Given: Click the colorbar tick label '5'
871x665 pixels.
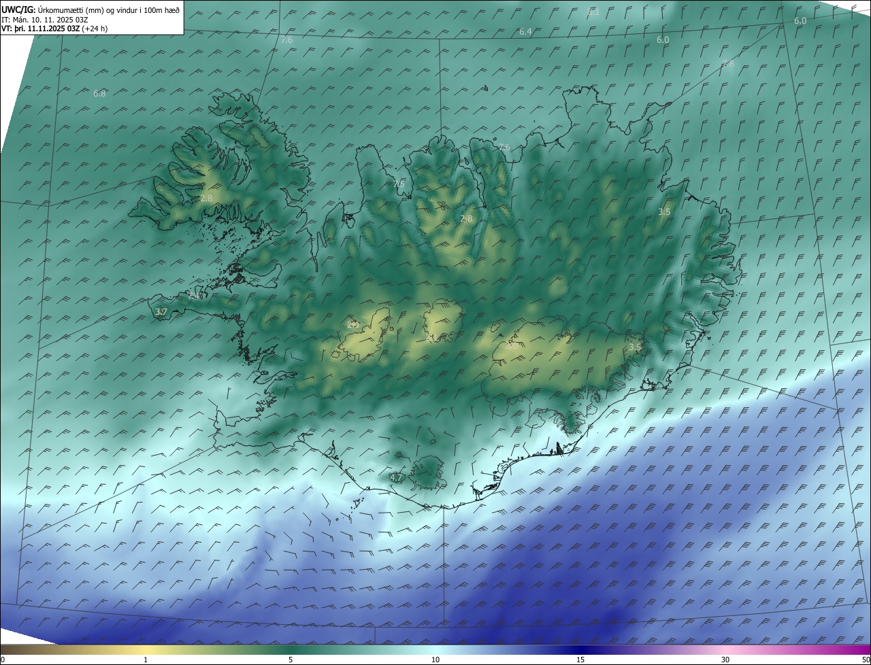Looking at the screenshot, I should [x=291, y=660].
